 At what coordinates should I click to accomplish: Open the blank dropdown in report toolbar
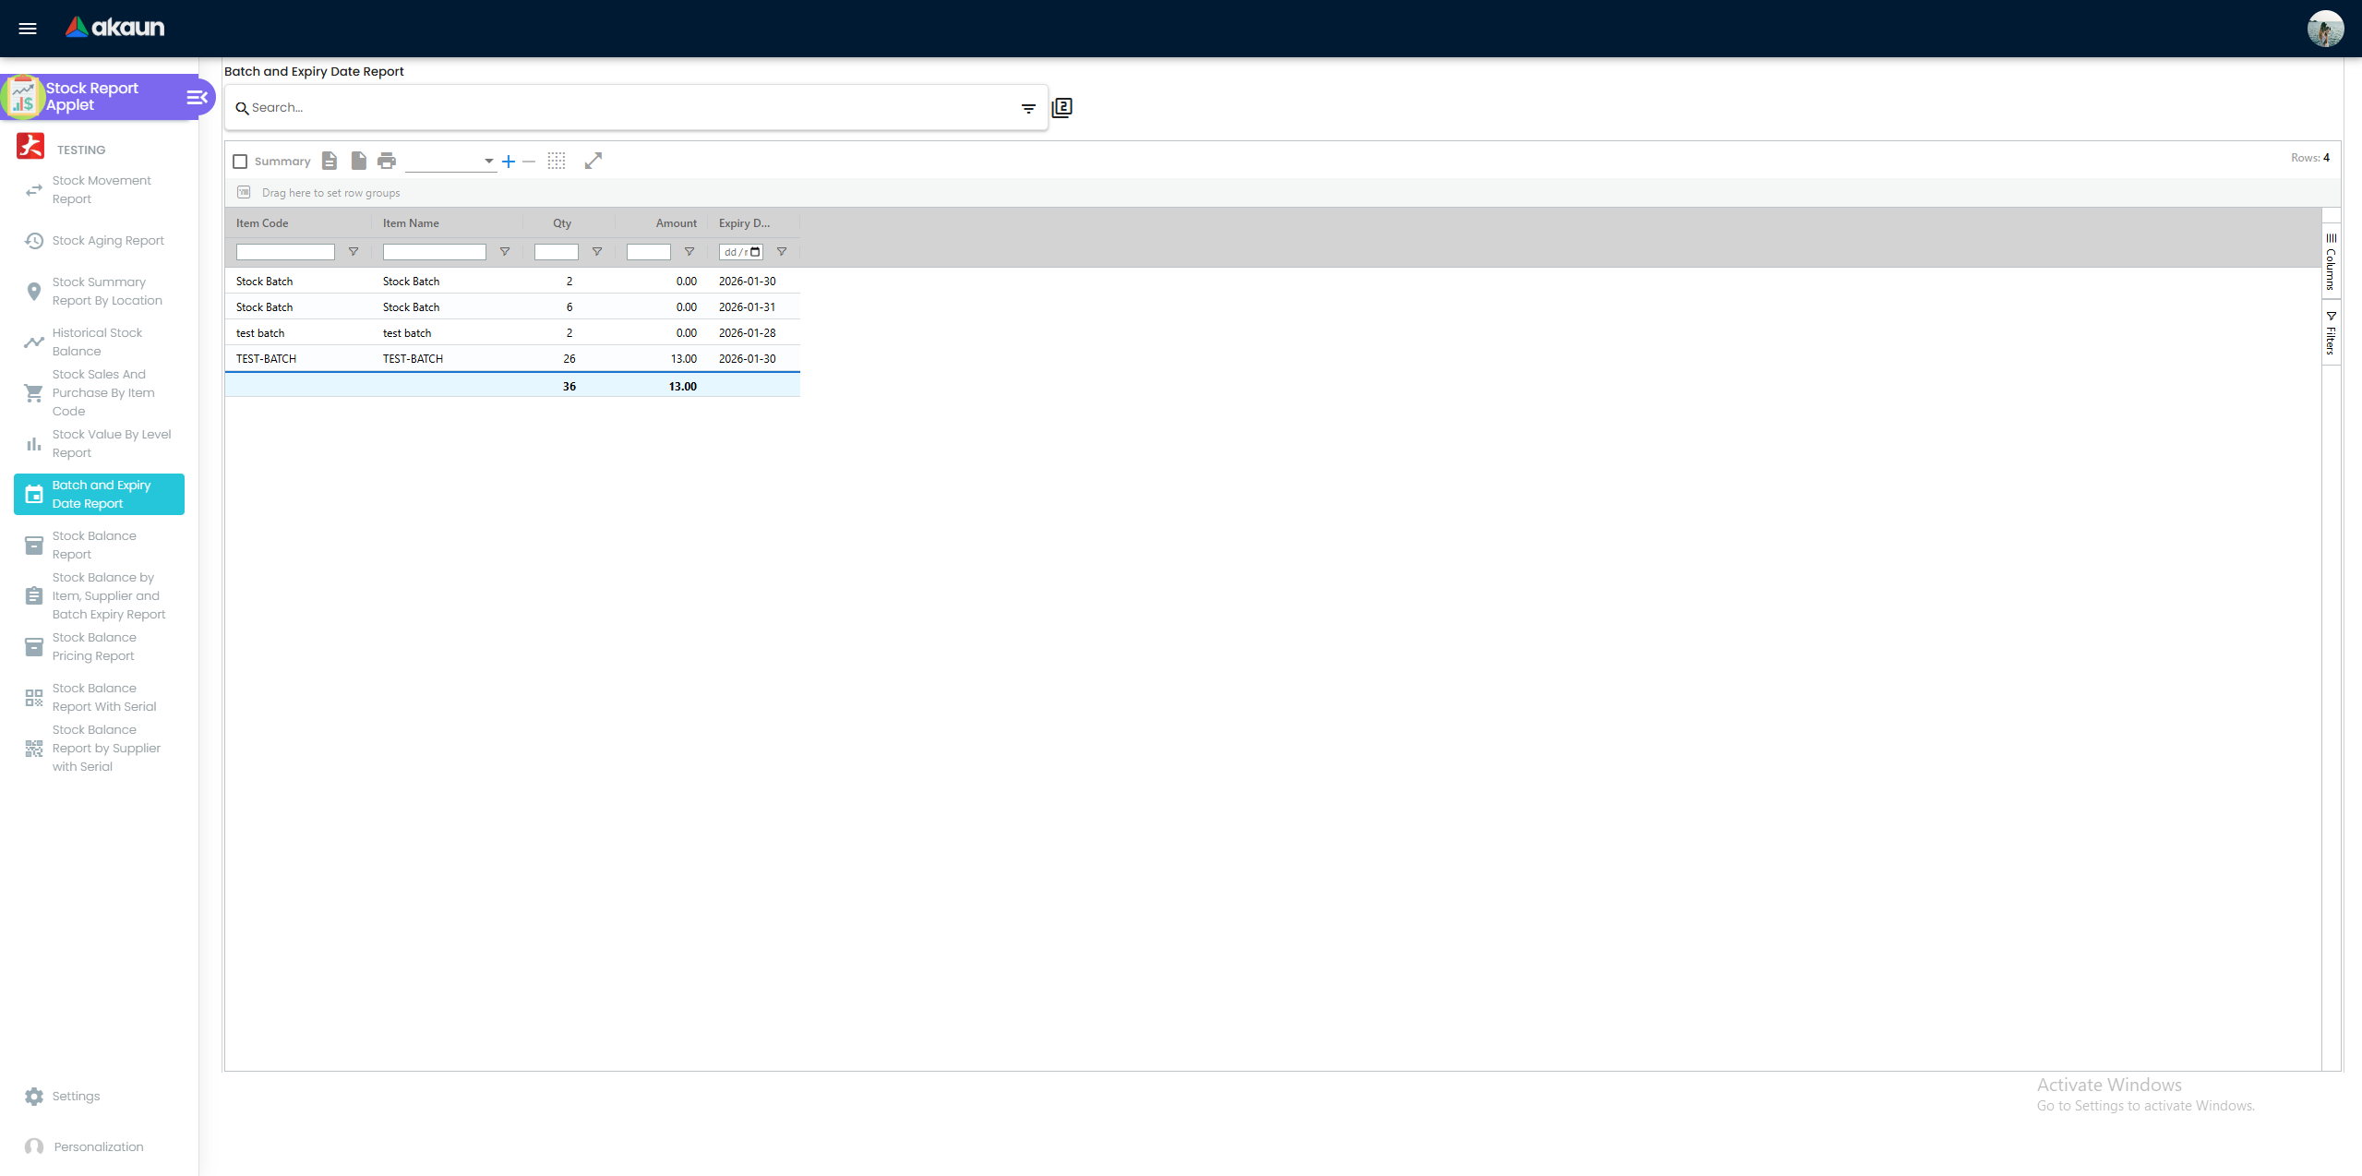pos(450,162)
